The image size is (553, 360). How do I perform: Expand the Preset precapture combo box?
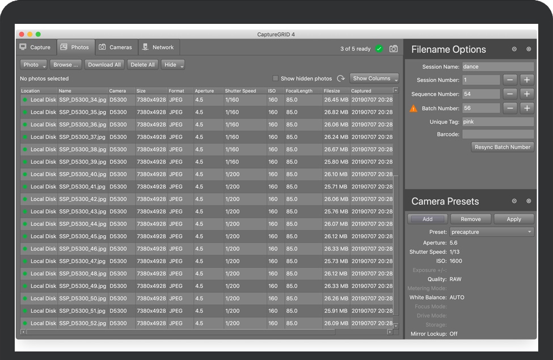pyautogui.click(x=492, y=232)
